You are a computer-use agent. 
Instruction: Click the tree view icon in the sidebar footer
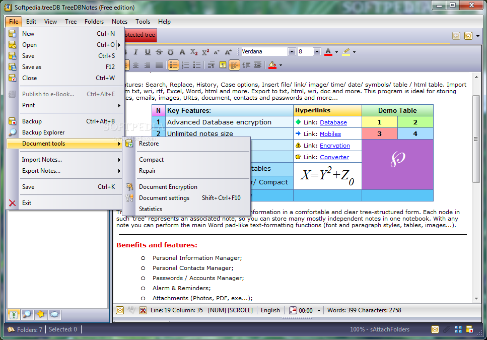(x=14, y=314)
